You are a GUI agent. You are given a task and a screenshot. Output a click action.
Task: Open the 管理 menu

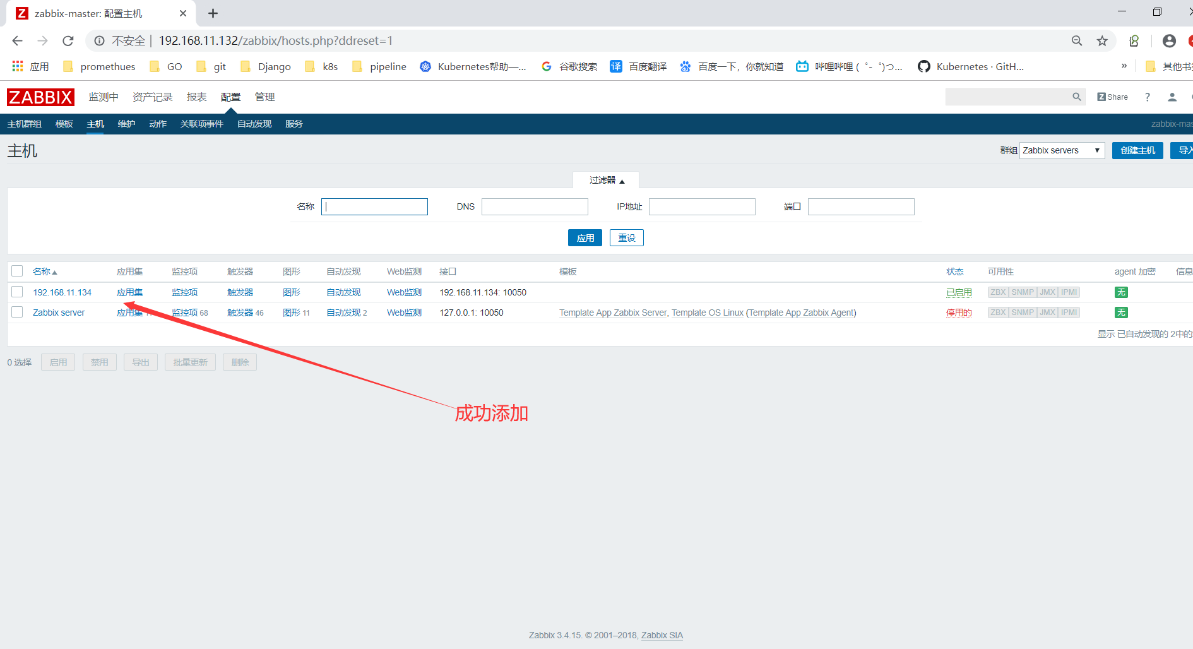pos(265,97)
